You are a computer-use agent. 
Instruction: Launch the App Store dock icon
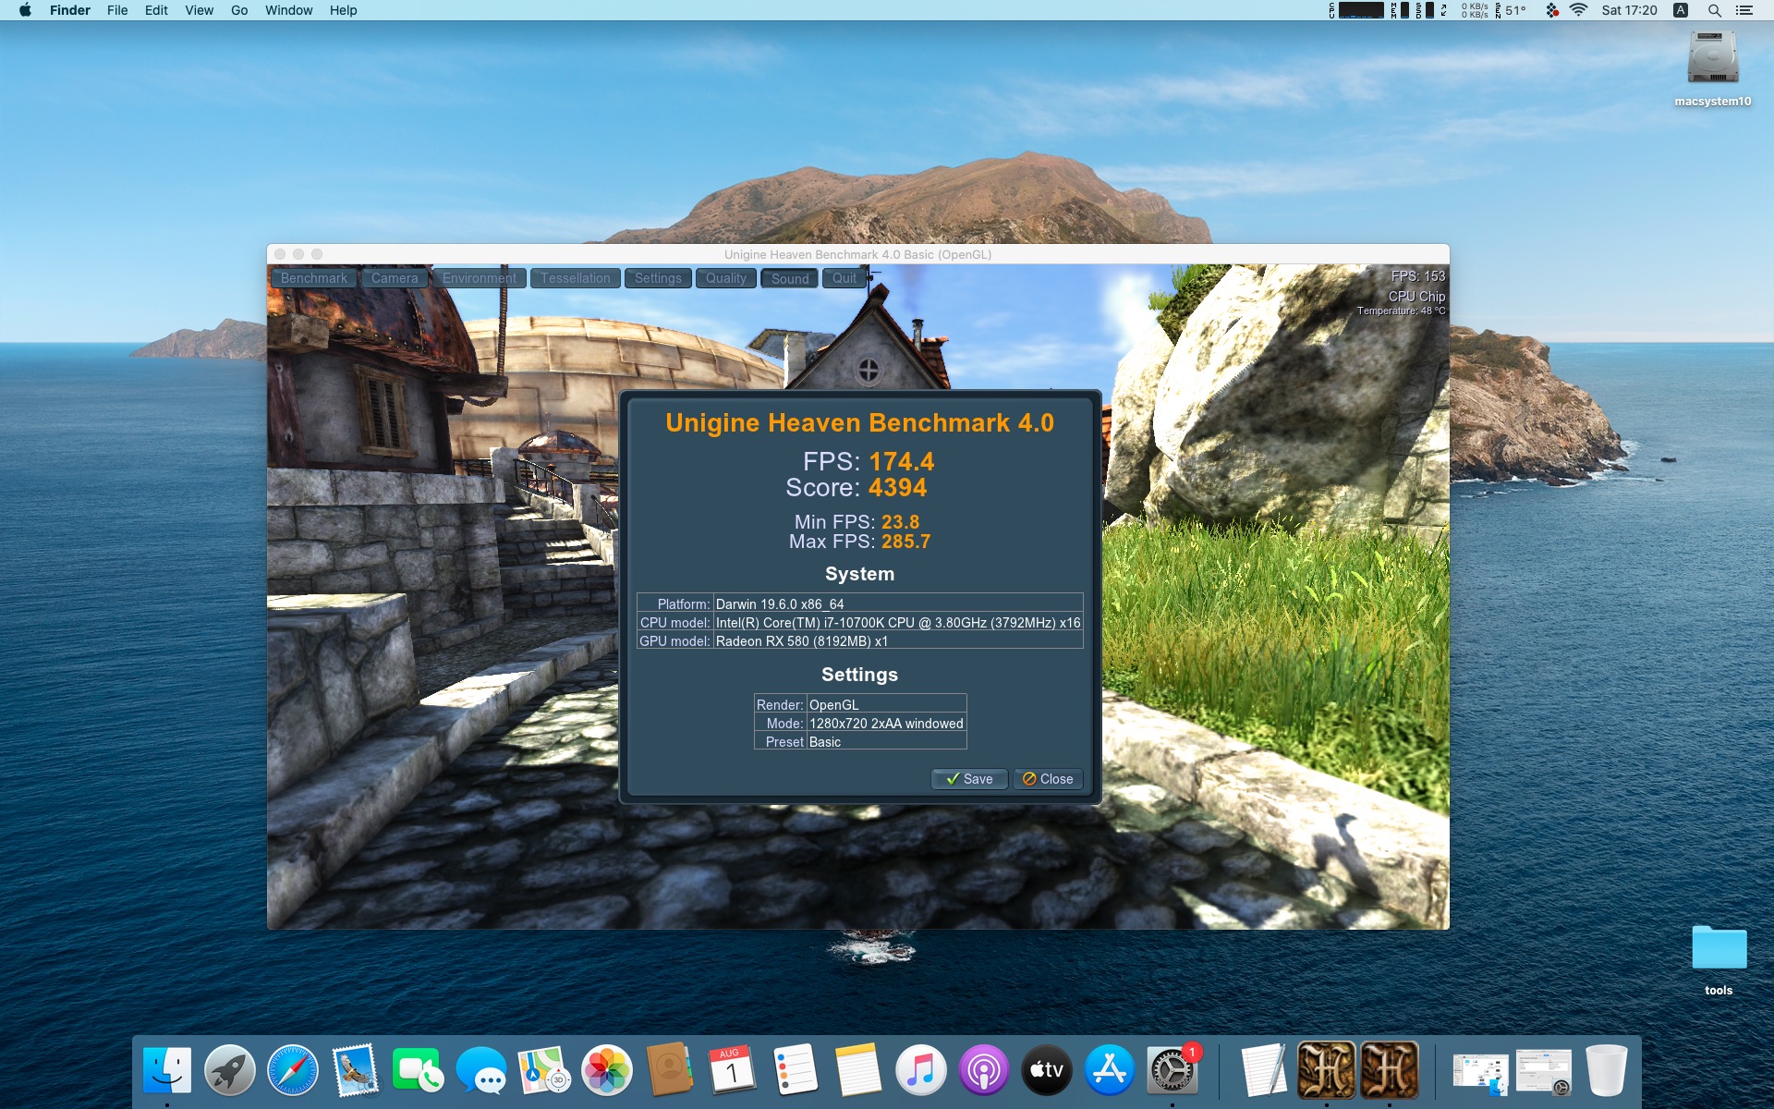pyautogui.click(x=1109, y=1070)
